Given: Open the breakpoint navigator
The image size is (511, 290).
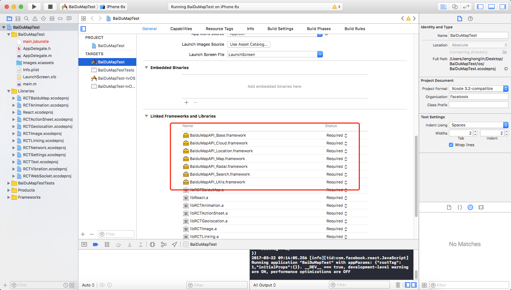Looking at the screenshot, I should [x=60, y=18].
